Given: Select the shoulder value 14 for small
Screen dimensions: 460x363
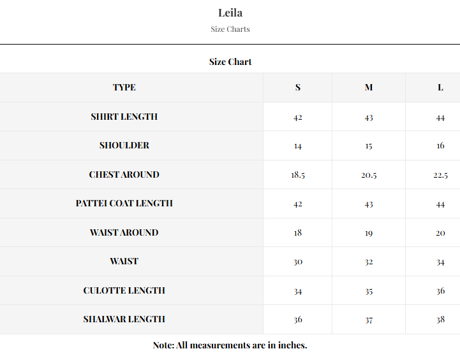Looking at the screenshot, I should click(298, 146).
